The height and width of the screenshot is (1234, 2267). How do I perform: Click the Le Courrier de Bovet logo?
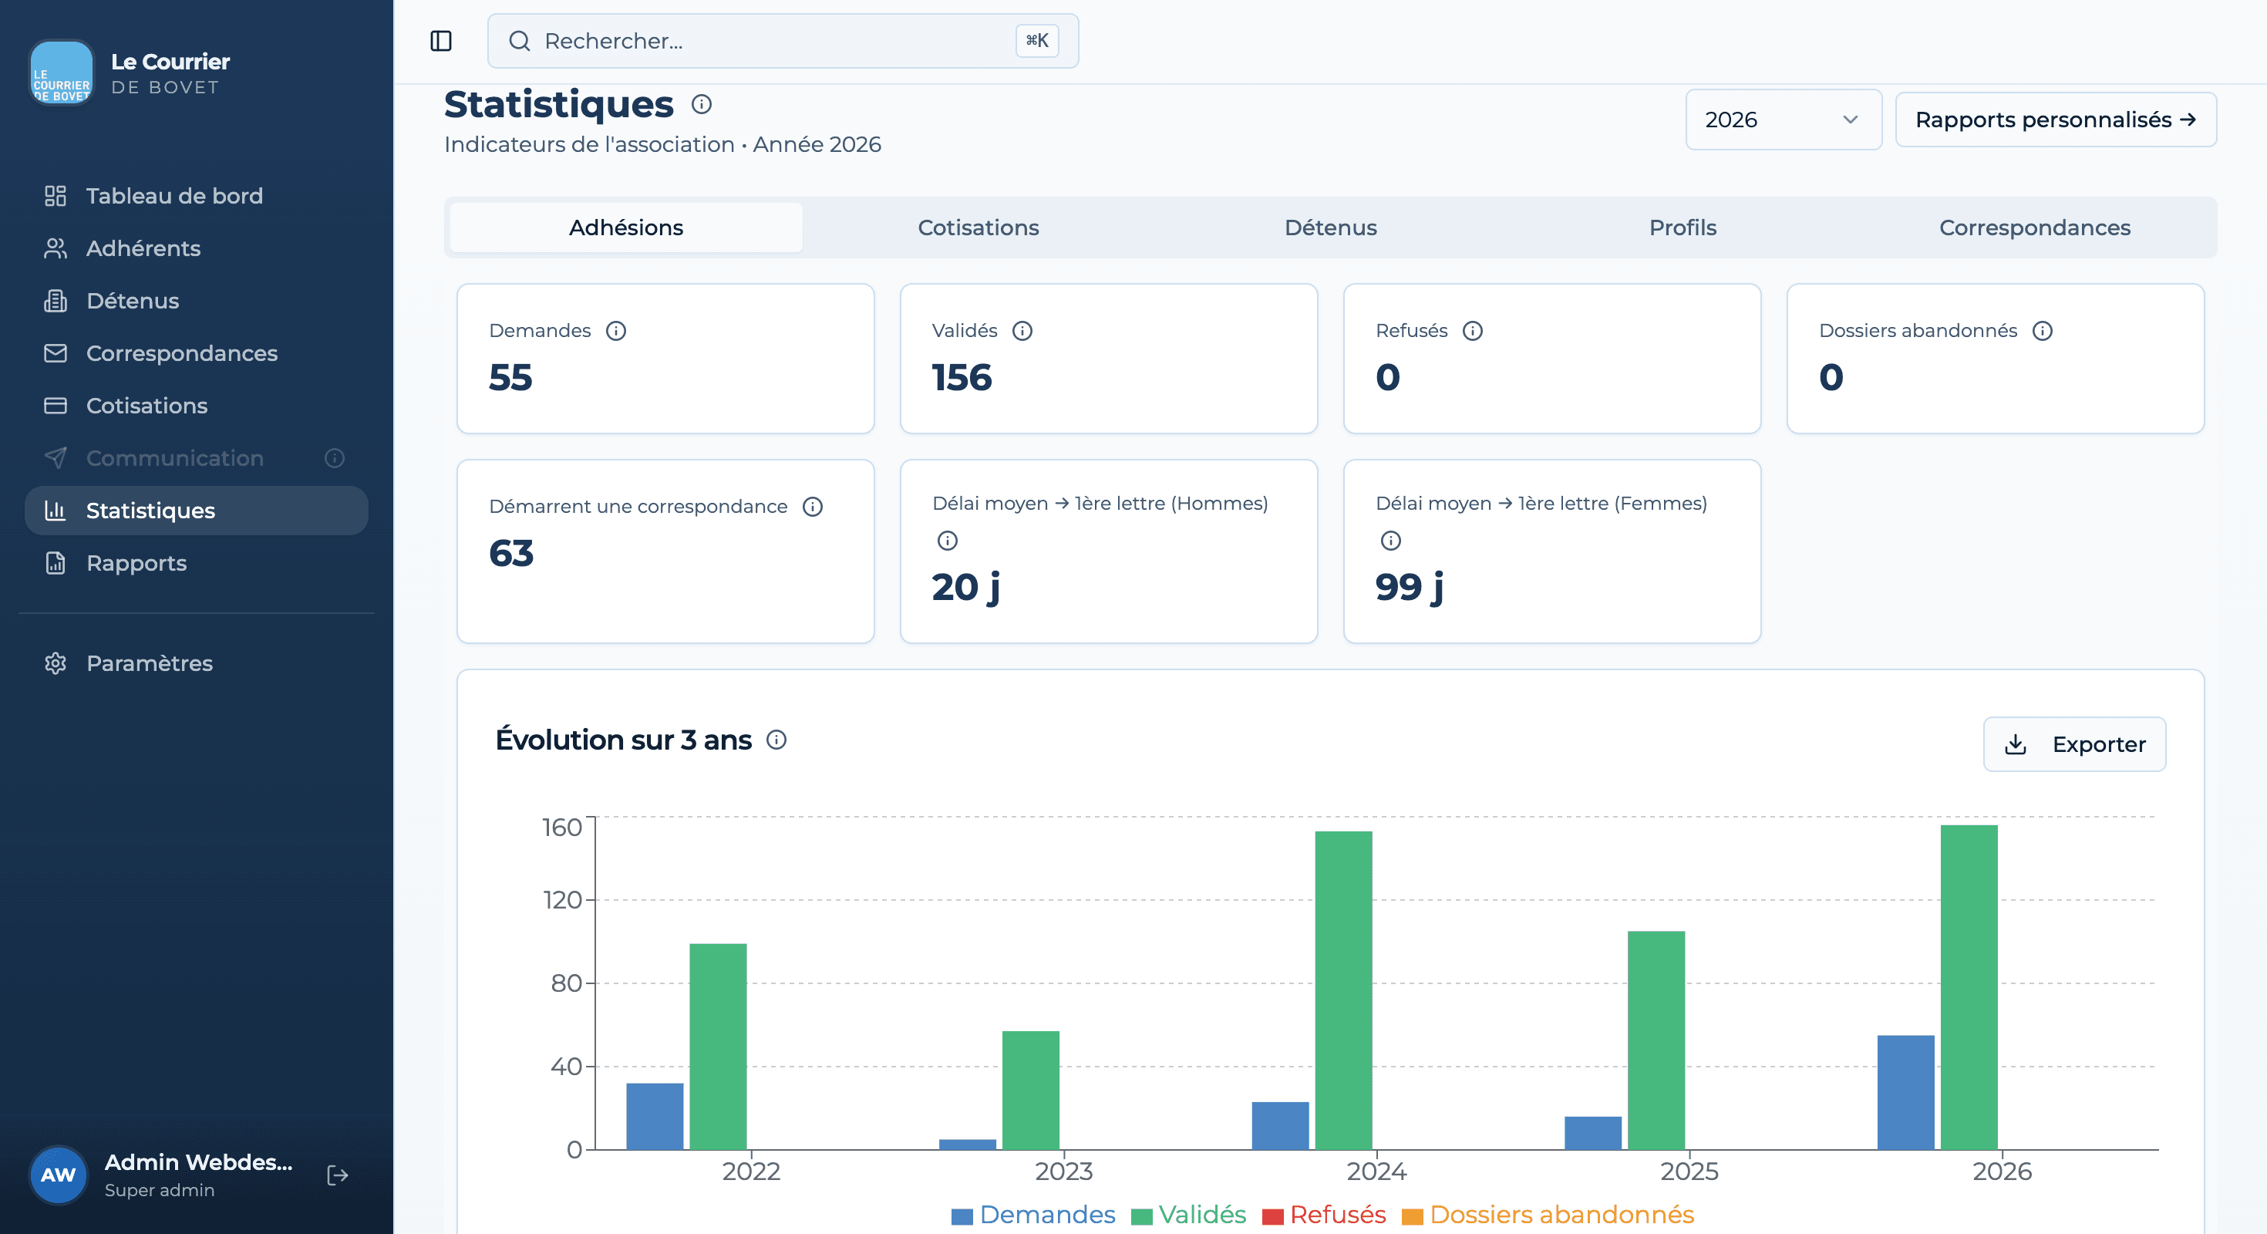[x=61, y=73]
